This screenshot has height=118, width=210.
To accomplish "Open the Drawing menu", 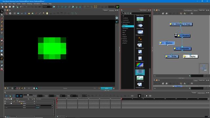I will 30,4.
